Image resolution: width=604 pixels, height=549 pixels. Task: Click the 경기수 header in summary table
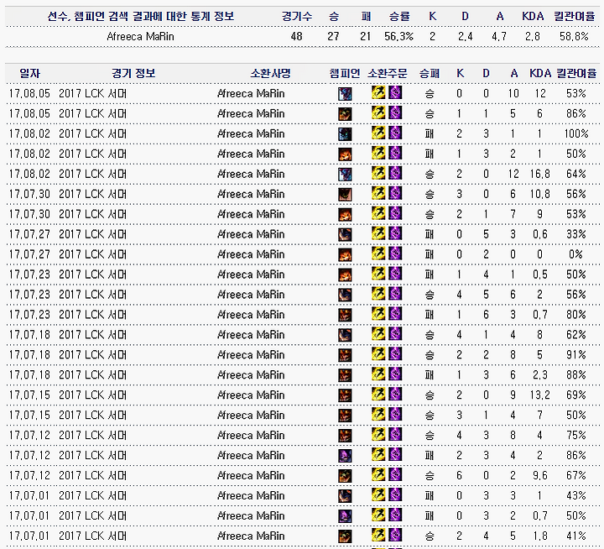(297, 16)
